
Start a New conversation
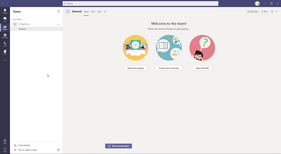click(119, 146)
